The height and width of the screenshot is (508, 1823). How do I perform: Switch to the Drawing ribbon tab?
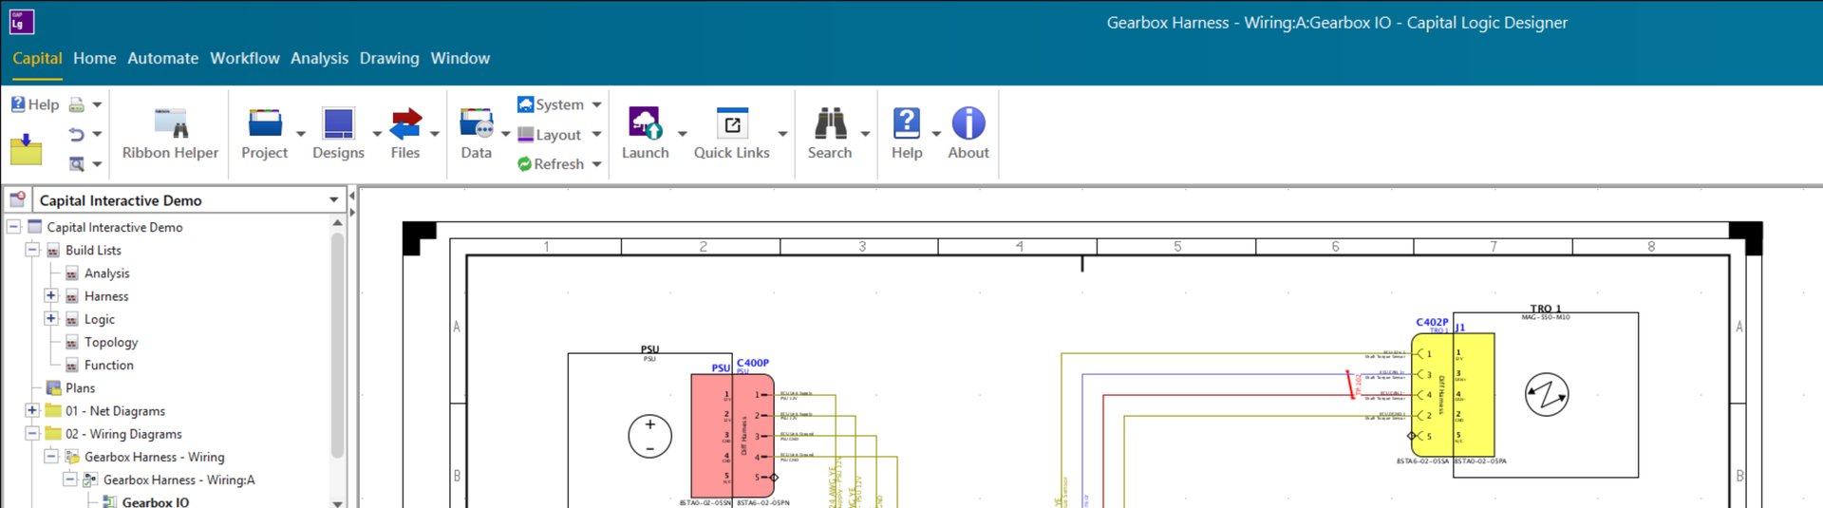pos(389,58)
